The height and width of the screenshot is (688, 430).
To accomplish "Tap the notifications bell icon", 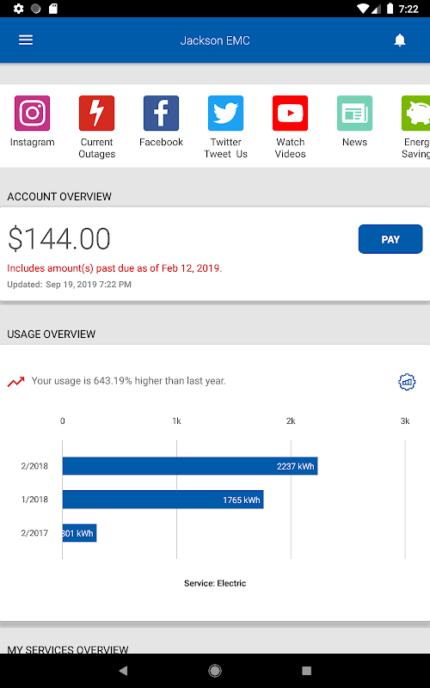I will click(x=399, y=40).
